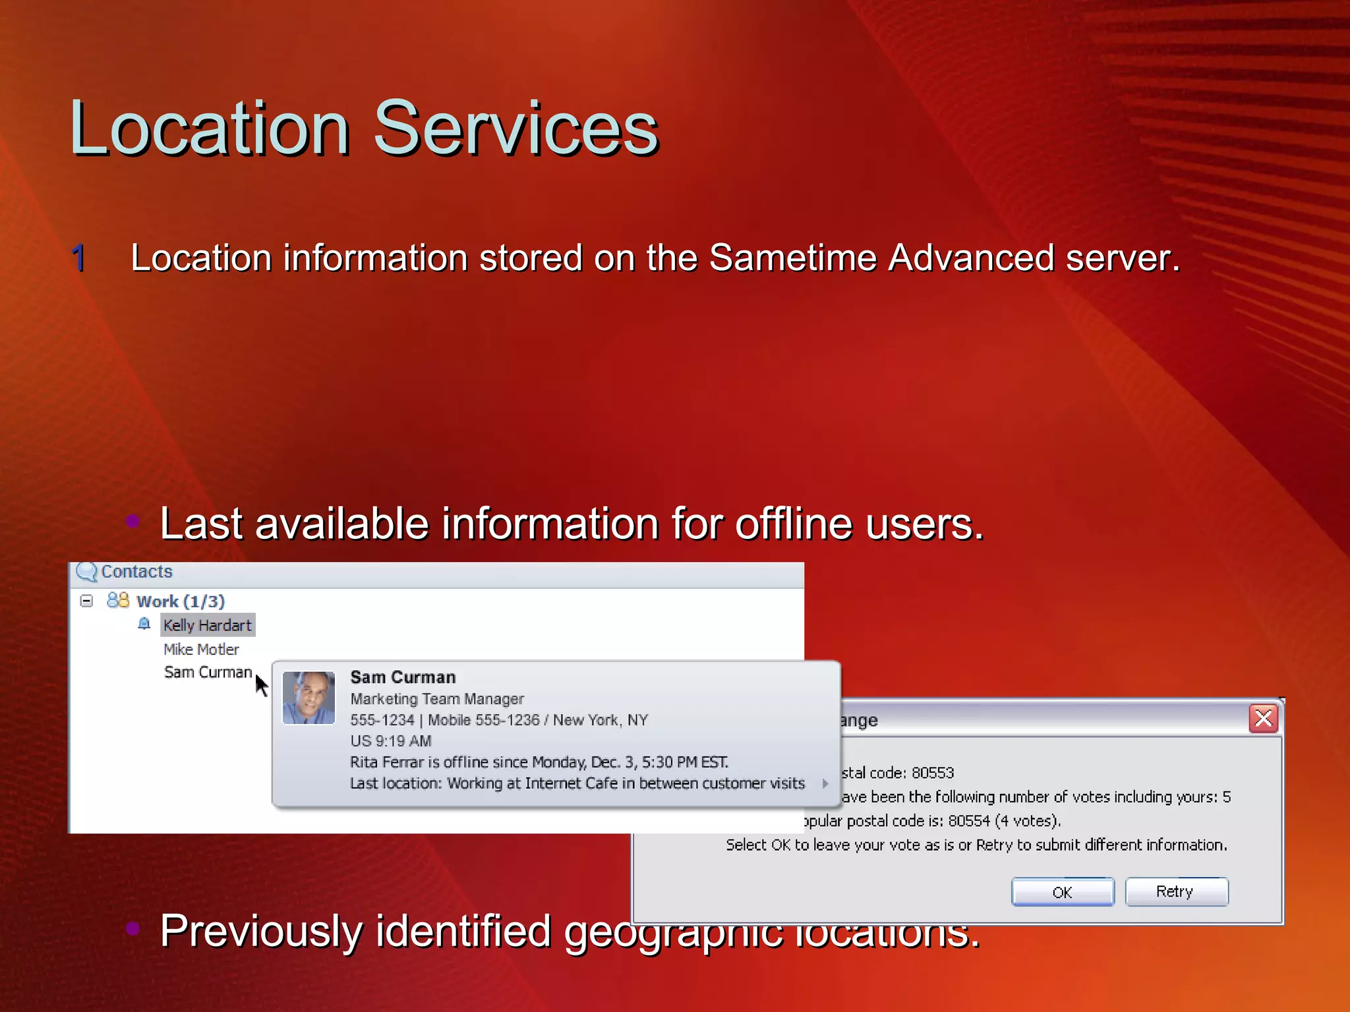Click the postal code 80553 text

coord(898,773)
